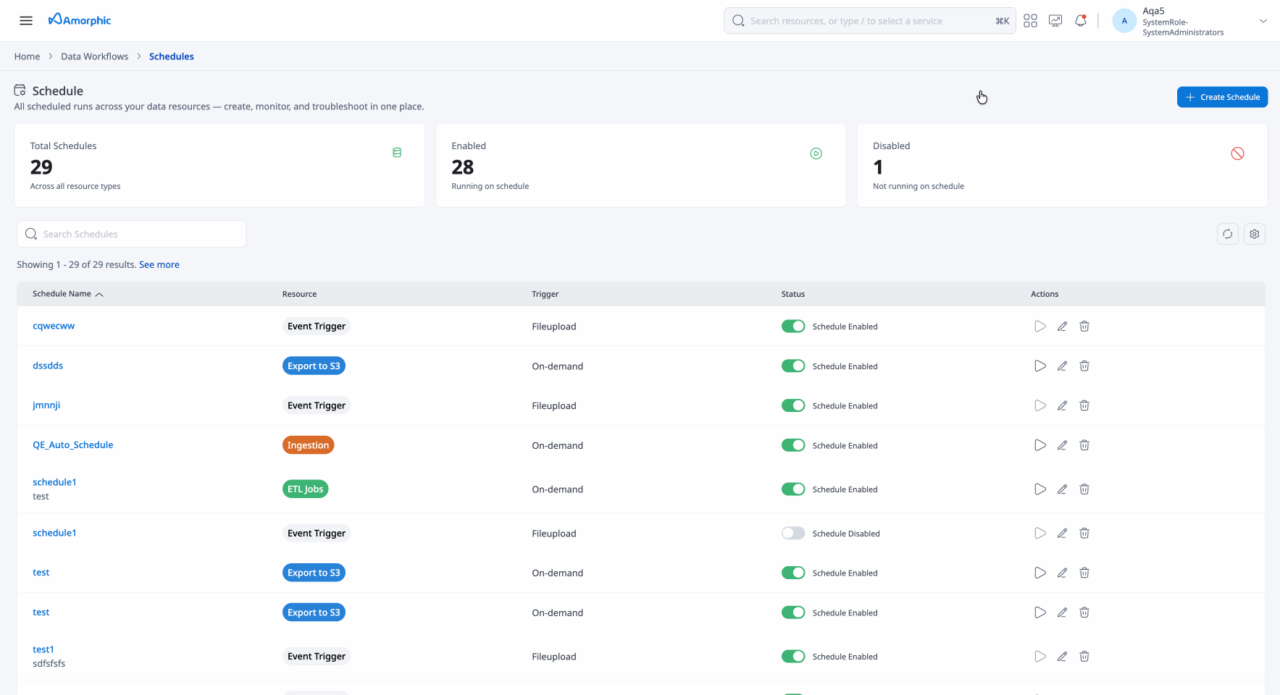
Task: Open the jmnnji schedule
Action: pyautogui.click(x=46, y=405)
